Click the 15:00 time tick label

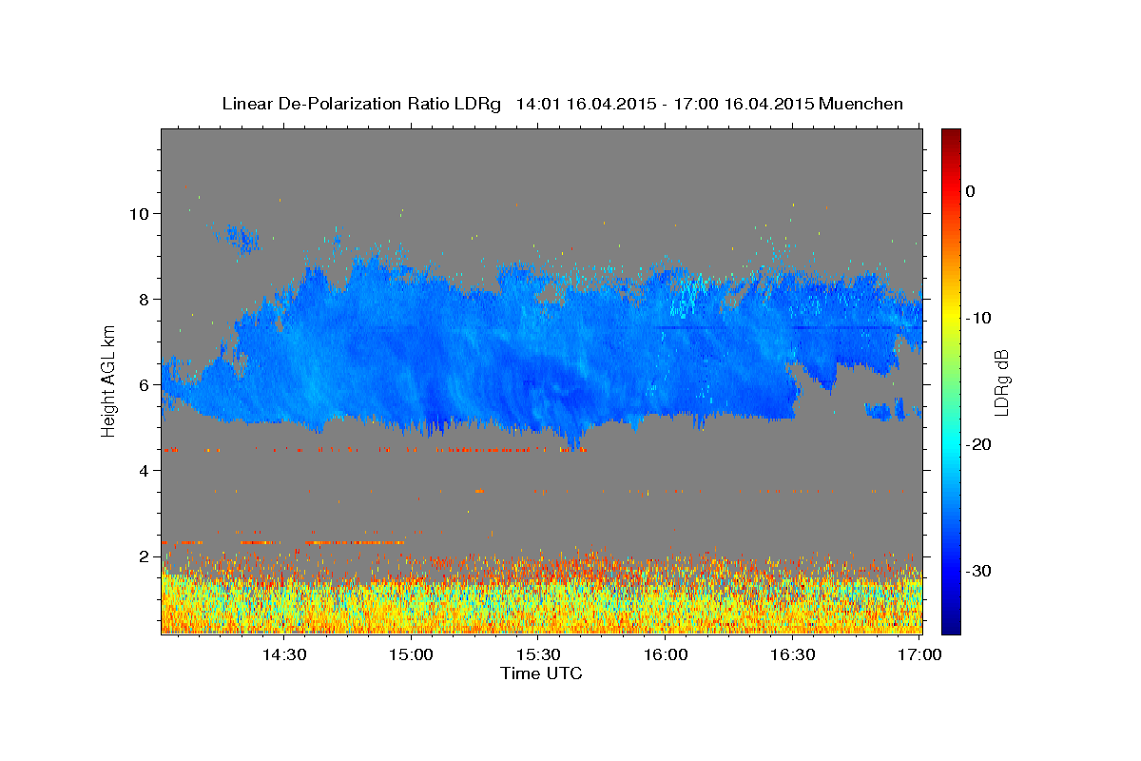pos(411,654)
